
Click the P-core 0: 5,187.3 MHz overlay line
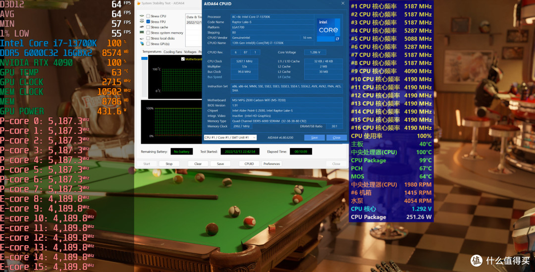click(45, 121)
